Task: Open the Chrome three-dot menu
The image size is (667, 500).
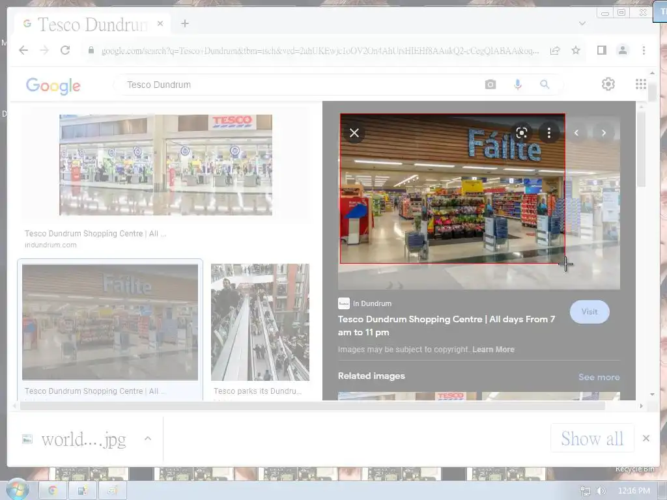Action: tap(644, 50)
